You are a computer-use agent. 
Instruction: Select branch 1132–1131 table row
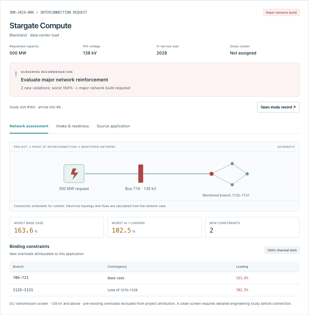(154, 290)
